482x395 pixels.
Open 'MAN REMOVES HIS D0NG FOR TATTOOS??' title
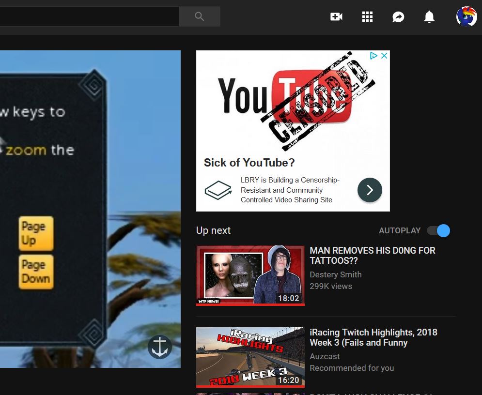click(x=373, y=256)
